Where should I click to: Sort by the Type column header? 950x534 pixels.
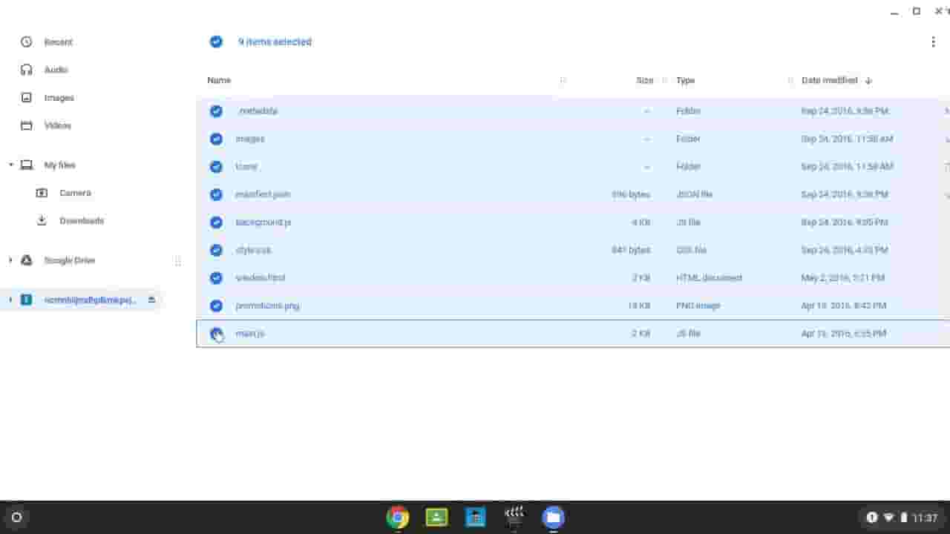tap(685, 80)
